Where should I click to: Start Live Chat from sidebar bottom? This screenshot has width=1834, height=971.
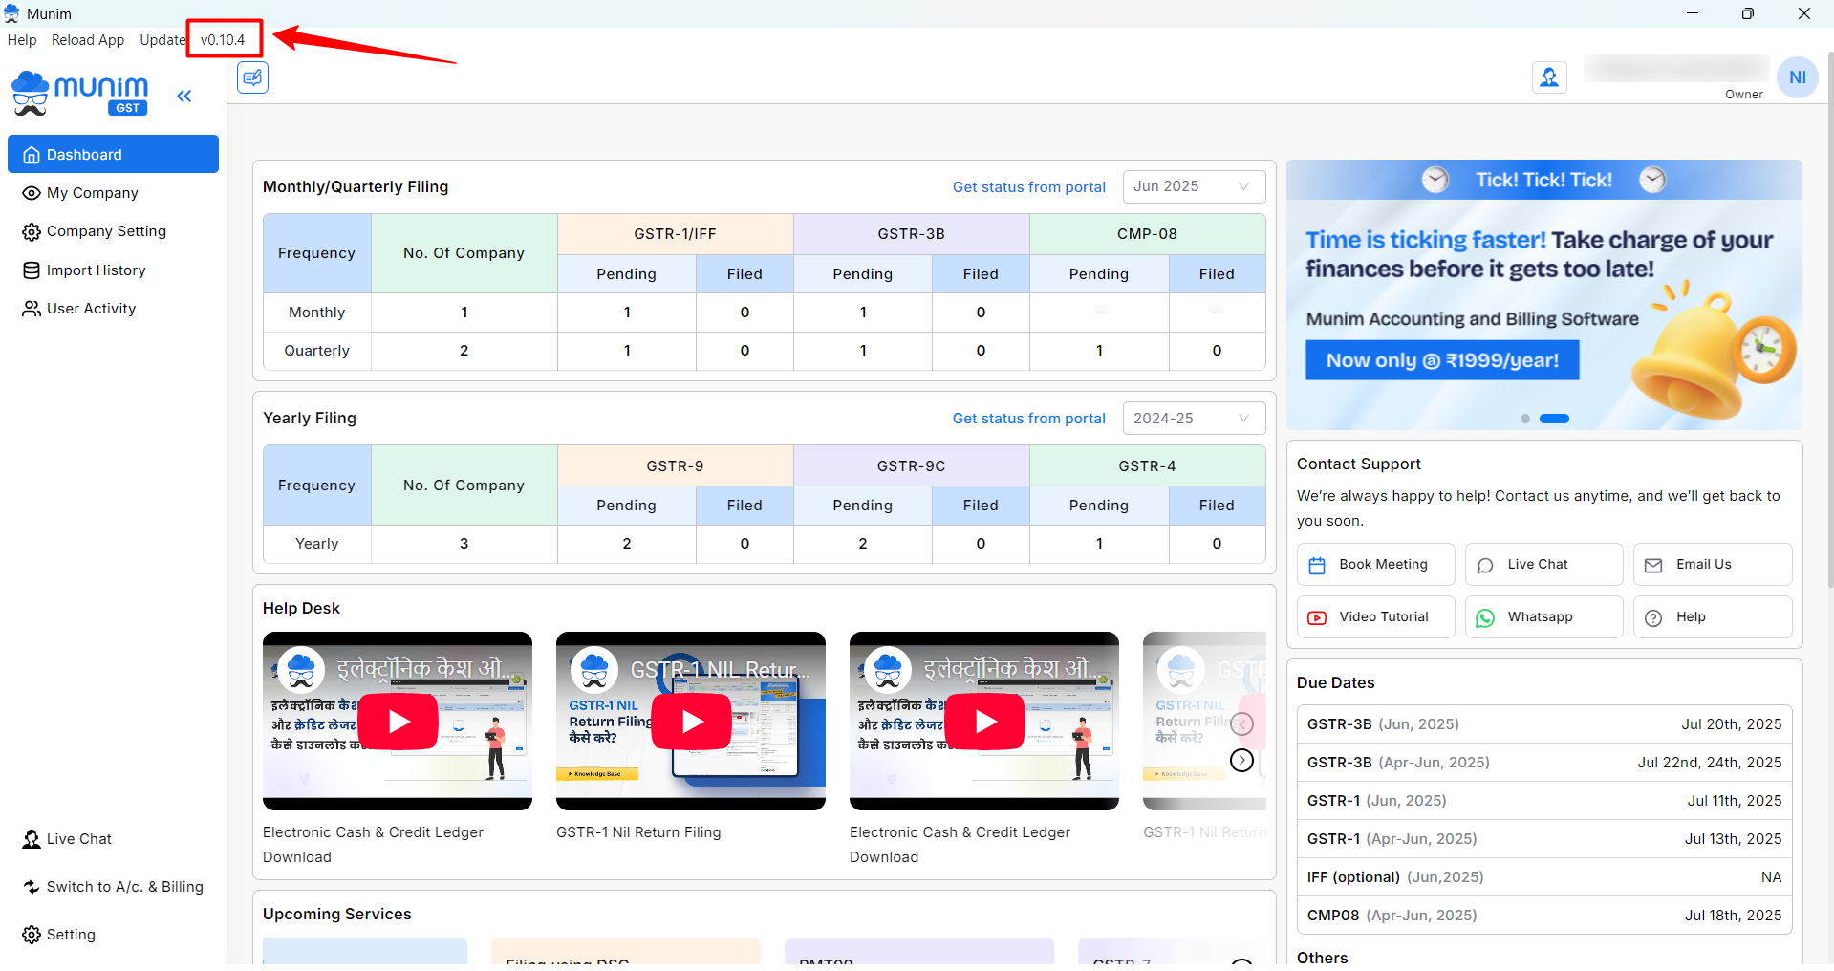pyautogui.click(x=67, y=839)
